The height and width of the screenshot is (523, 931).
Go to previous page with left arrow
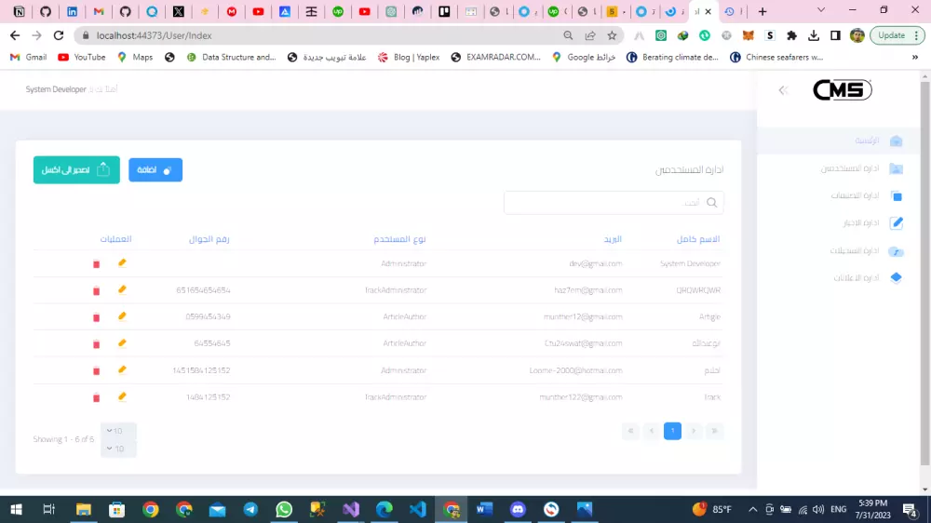click(x=652, y=430)
